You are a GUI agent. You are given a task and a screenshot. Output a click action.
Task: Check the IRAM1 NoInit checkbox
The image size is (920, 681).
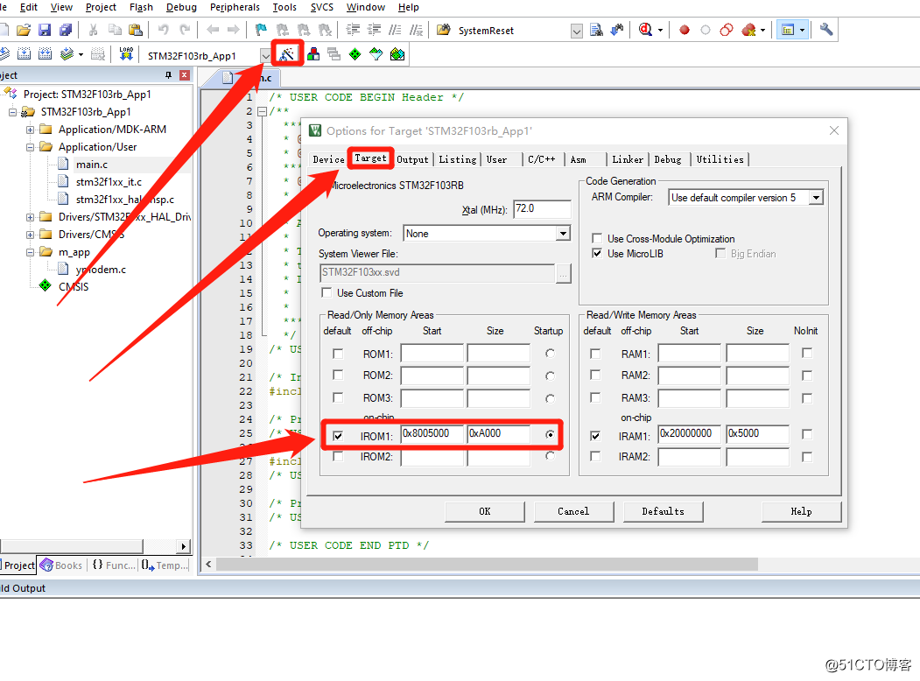click(x=807, y=434)
